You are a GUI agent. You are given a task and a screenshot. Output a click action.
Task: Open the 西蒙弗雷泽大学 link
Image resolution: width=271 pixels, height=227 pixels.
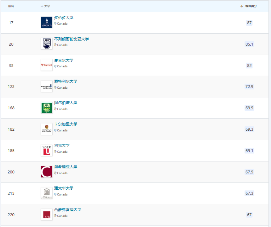tap(68, 210)
